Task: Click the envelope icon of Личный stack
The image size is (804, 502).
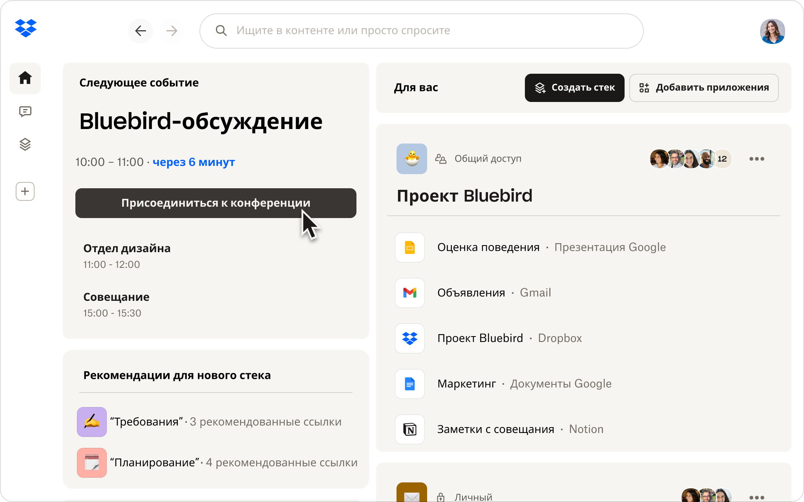Action: pos(412,493)
